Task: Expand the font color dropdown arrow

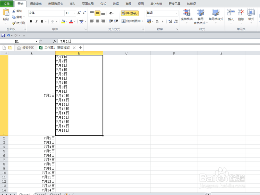Action: point(75,21)
